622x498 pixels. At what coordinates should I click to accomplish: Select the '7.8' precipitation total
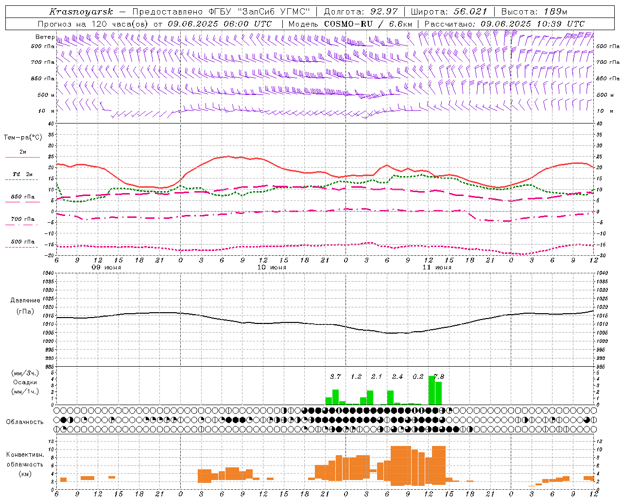point(438,376)
